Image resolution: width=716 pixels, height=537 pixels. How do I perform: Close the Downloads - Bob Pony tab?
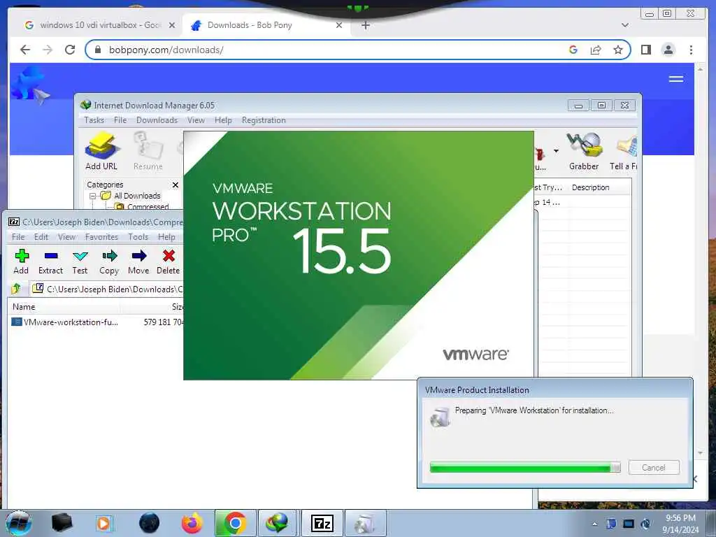(x=339, y=25)
